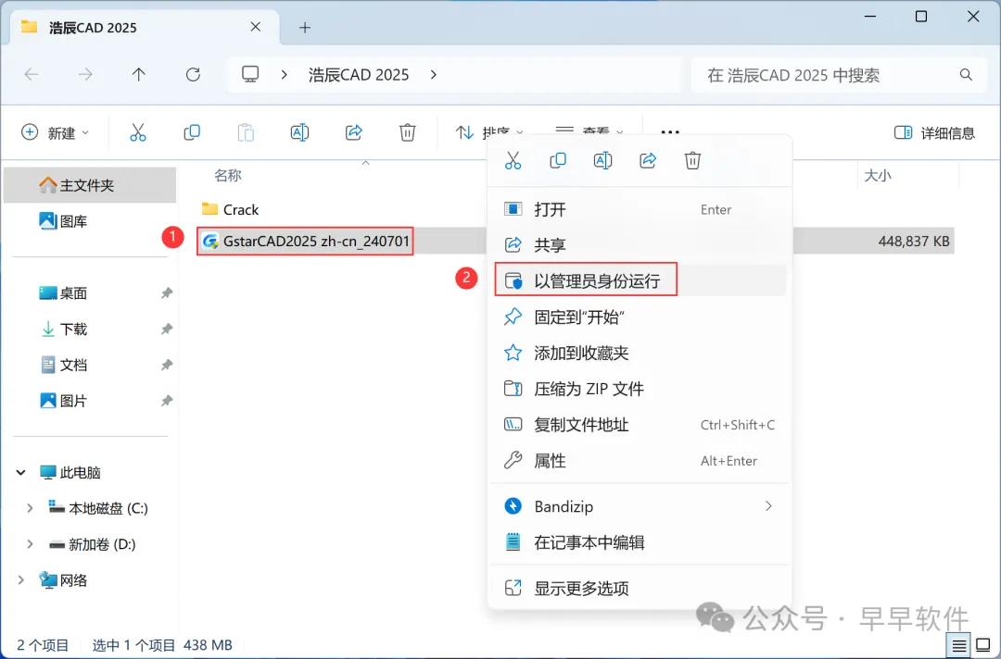Go back with the left arrow
This screenshot has height=659, width=1001.
(x=32, y=75)
